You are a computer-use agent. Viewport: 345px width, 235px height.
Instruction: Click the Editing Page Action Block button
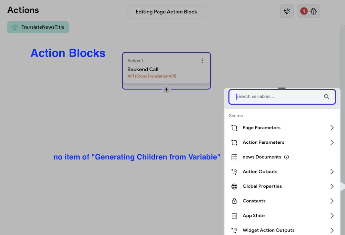click(166, 12)
